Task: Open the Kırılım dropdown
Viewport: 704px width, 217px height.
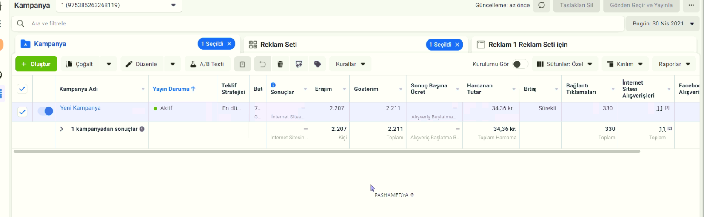Action: tap(625, 64)
